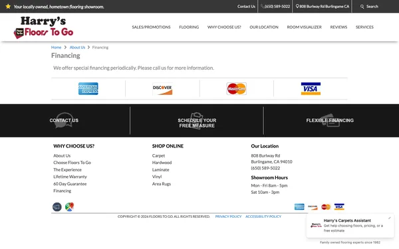Click the footer American Express icon
This screenshot has height=249, width=399.
click(x=299, y=207)
